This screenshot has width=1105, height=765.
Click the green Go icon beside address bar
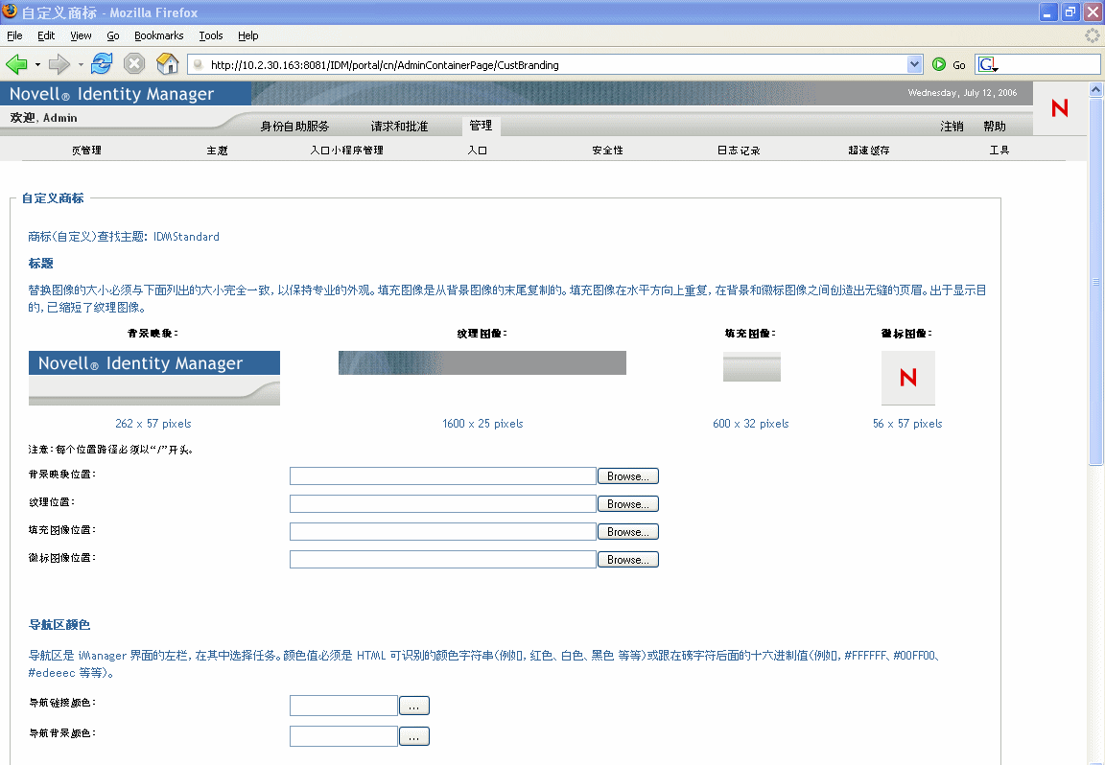point(937,64)
